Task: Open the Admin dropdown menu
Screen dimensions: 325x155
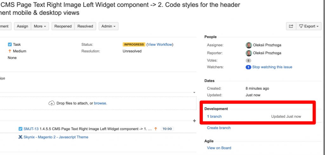Action: 109,26
